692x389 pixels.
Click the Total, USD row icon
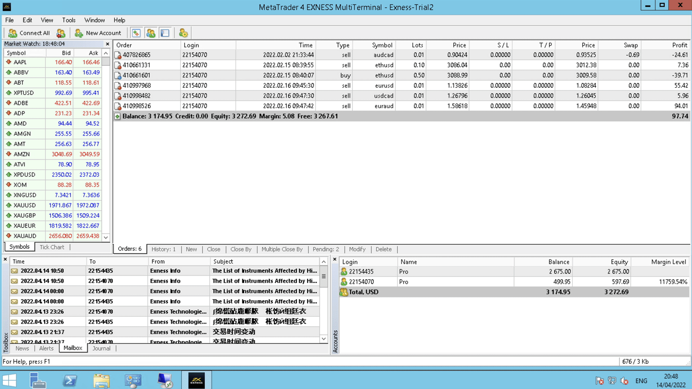coord(343,292)
